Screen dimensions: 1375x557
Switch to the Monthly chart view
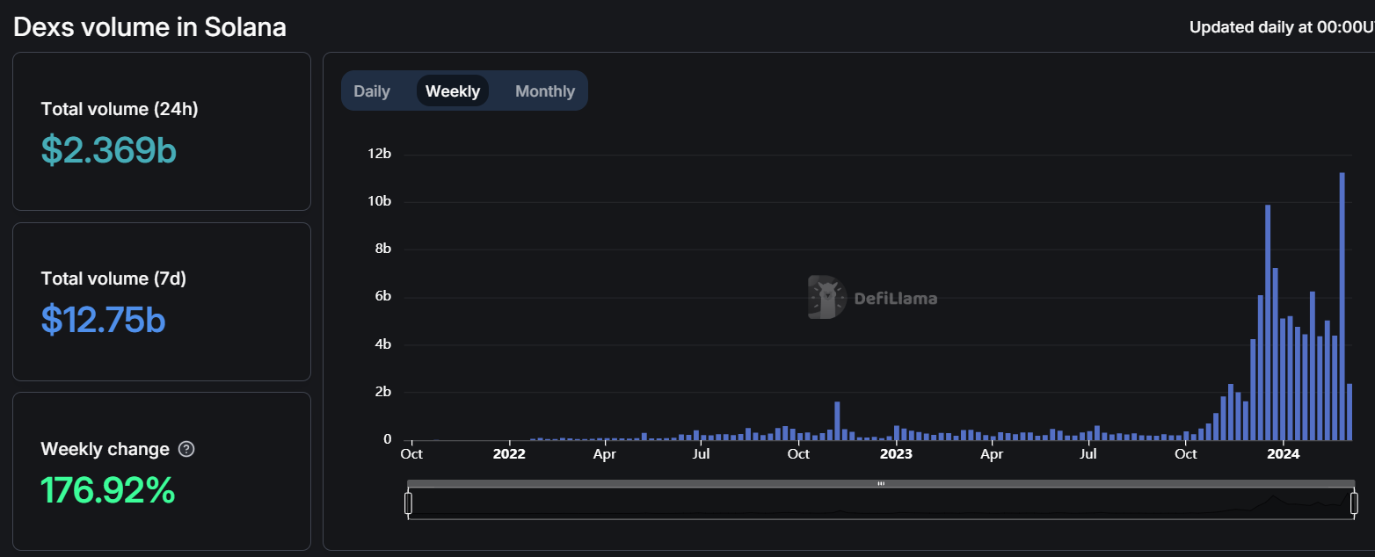click(x=544, y=91)
